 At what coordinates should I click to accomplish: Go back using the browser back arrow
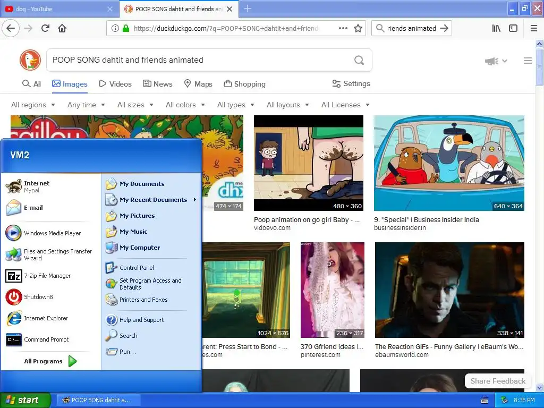11,28
